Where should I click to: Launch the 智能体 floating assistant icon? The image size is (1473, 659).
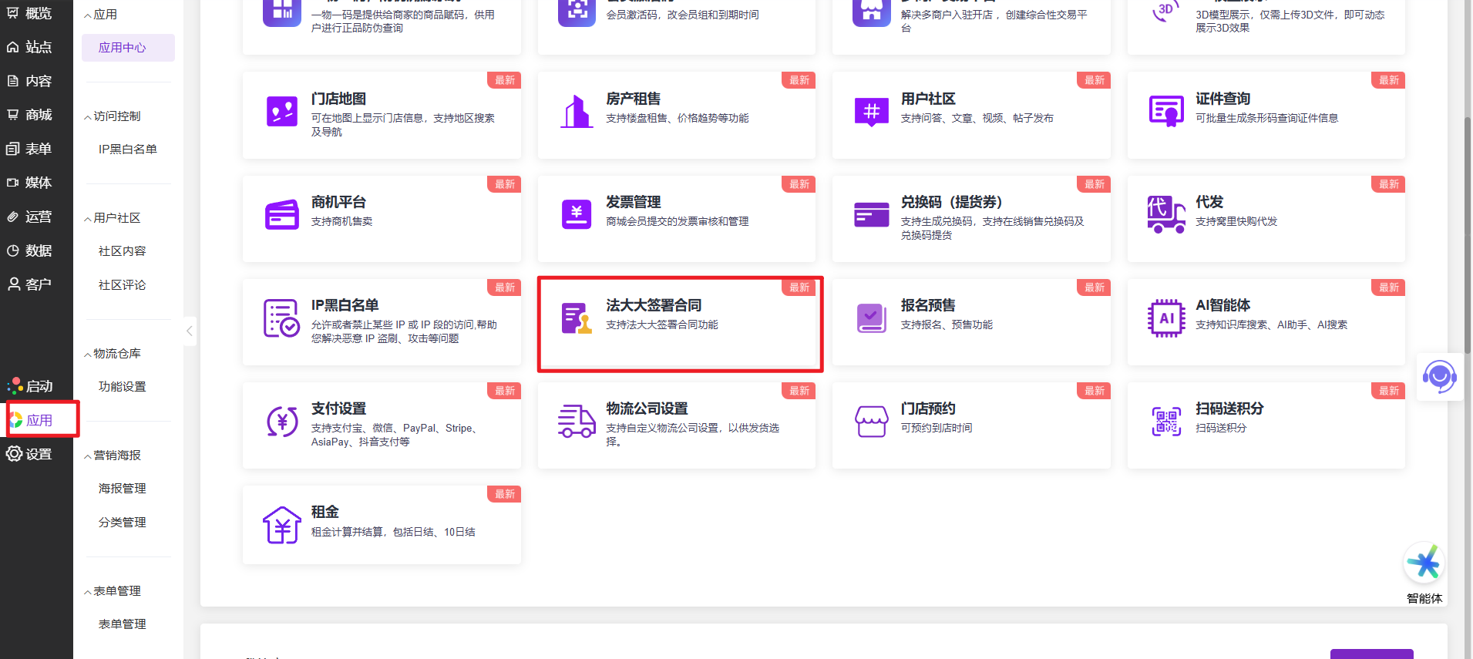[x=1424, y=563]
